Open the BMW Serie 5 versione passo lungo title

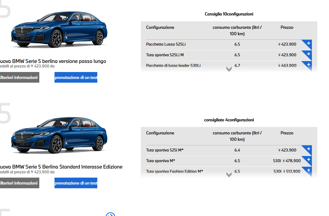[x=53, y=61]
